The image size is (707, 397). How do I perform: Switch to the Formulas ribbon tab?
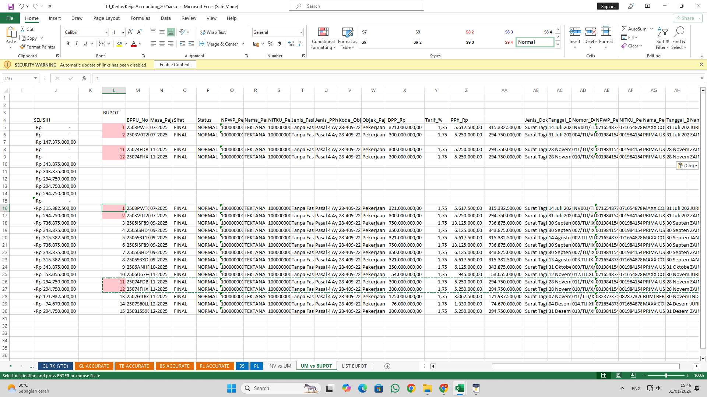pyautogui.click(x=140, y=18)
